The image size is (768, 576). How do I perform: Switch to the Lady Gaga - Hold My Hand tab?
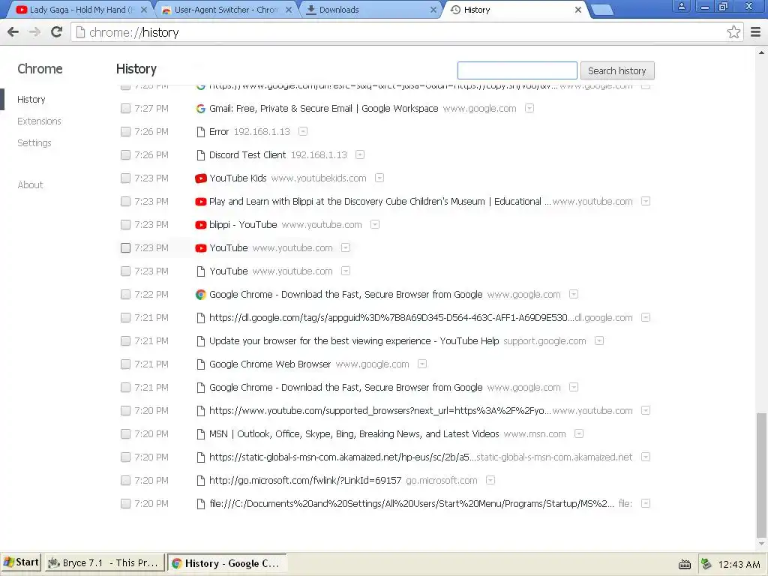(x=81, y=10)
